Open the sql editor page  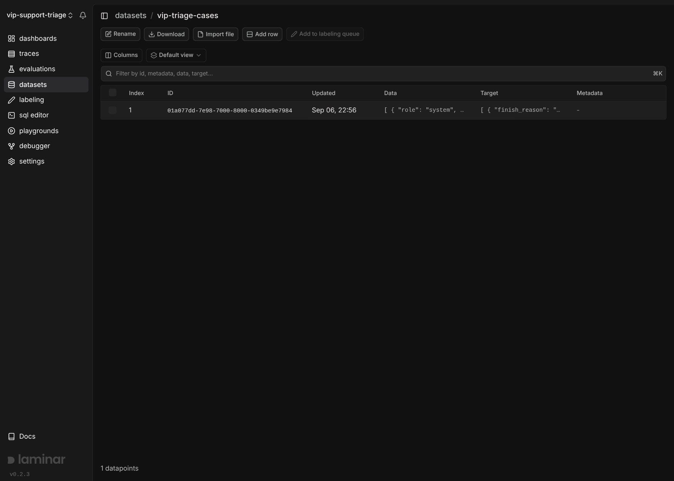(46, 115)
